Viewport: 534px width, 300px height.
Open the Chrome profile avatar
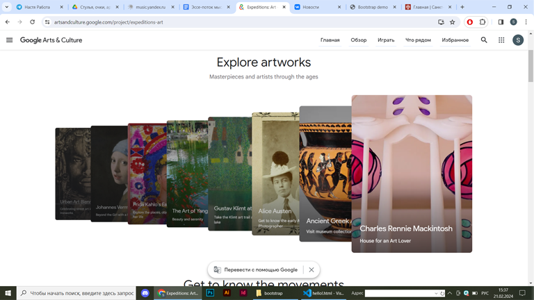[x=513, y=22]
